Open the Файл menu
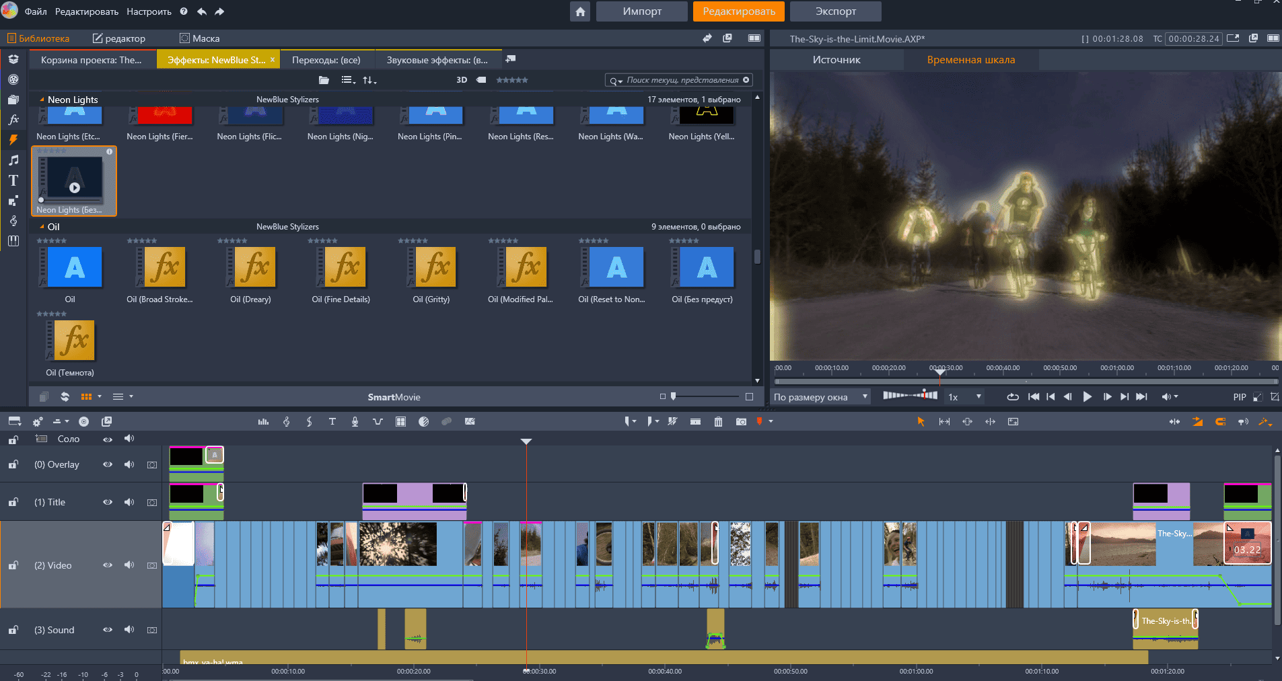The image size is (1282, 681). [x=36, y=11]
